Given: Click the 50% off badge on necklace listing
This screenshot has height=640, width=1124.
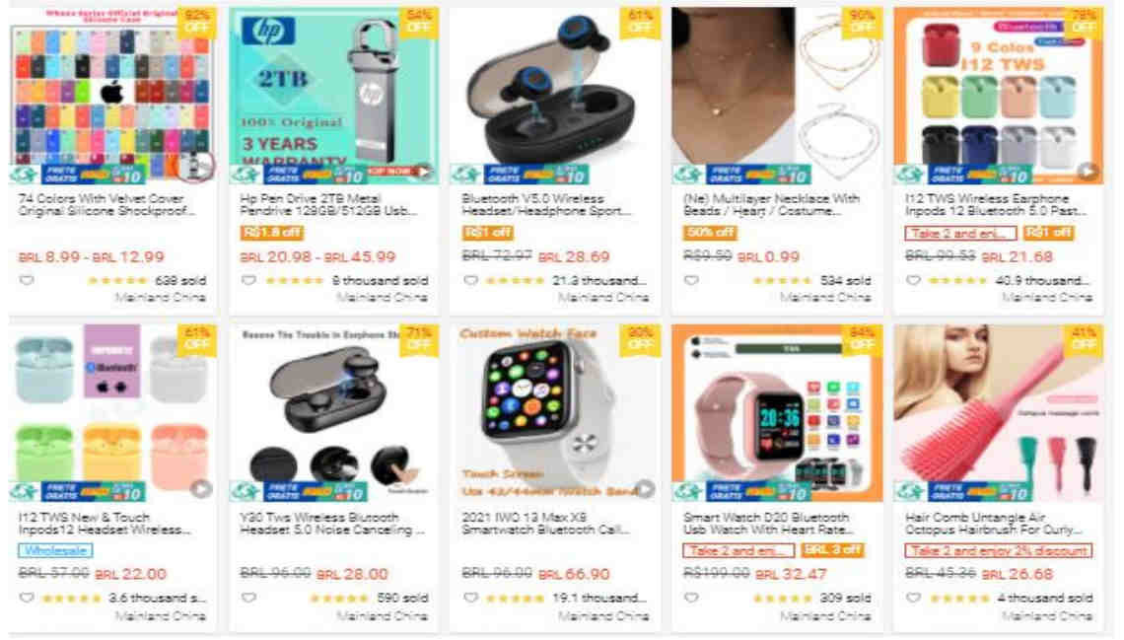Looking at the screenshot, I should click(x=709, y=232).
